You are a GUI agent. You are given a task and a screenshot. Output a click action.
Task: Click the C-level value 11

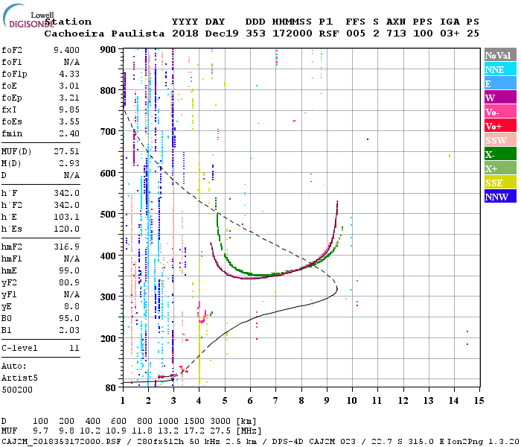74,349
